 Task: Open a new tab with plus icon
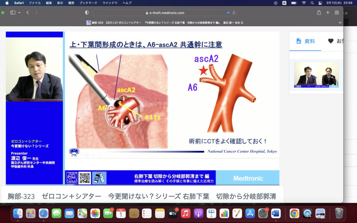(328, 13)
